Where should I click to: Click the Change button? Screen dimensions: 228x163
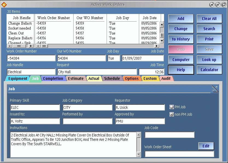tap(181, 29)
